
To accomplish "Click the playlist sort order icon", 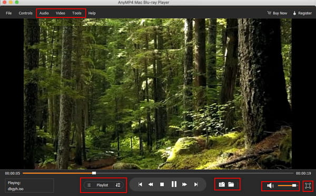I will coord(118,185).
